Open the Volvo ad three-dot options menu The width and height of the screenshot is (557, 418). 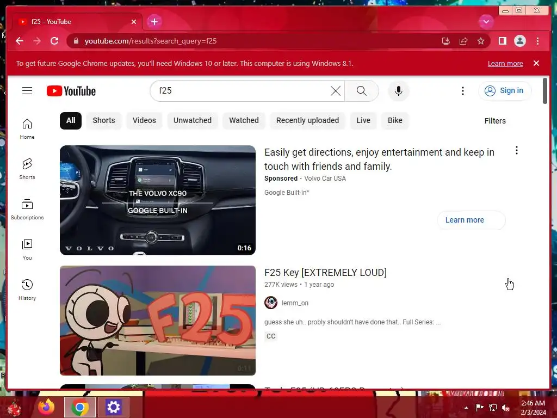[517, 150]
